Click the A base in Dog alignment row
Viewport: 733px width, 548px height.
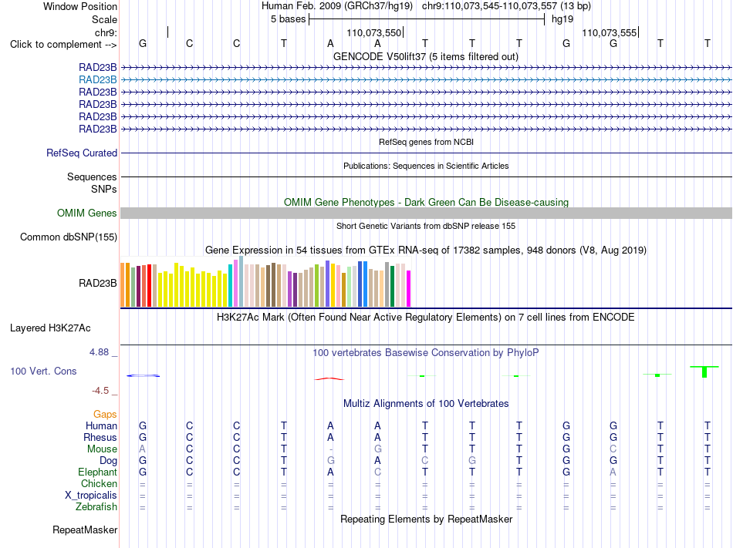377,461
